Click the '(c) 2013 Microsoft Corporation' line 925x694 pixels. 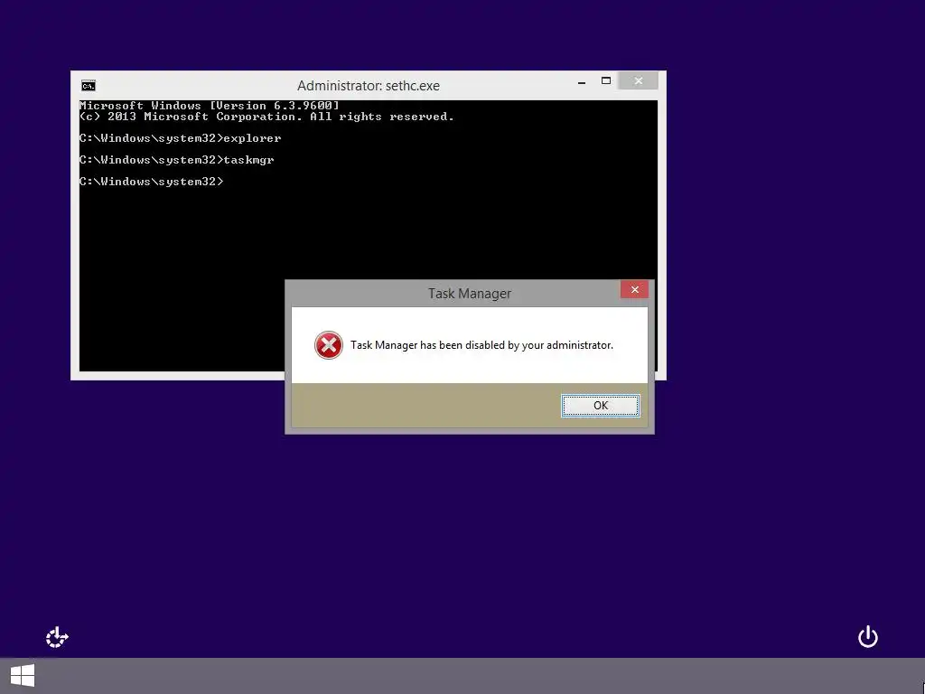tap(266, 117)
